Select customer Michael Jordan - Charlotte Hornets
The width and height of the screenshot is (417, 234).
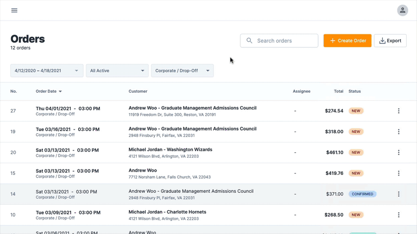167,212
